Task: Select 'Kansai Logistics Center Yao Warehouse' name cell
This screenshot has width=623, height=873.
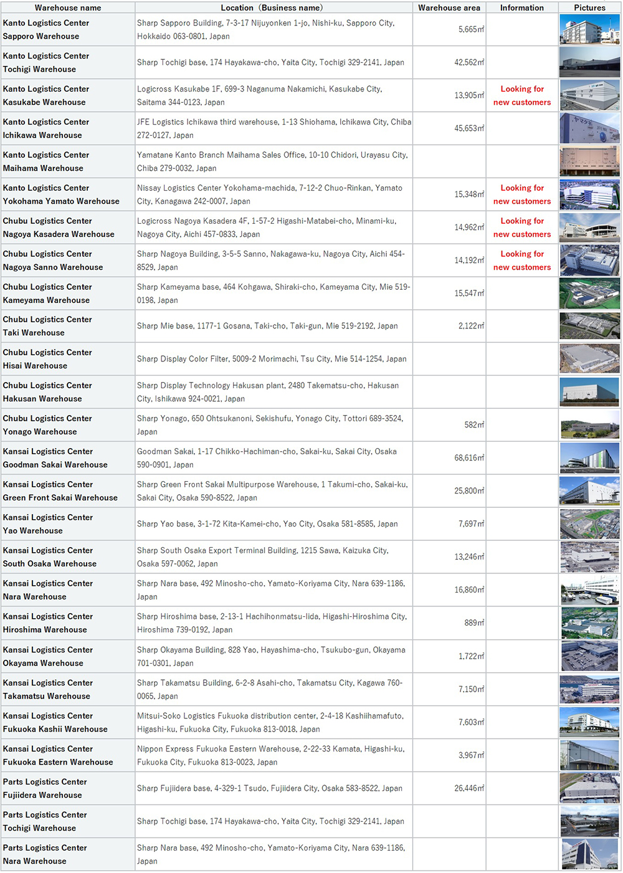Action: pyautogui.click(x=68, y=524)
